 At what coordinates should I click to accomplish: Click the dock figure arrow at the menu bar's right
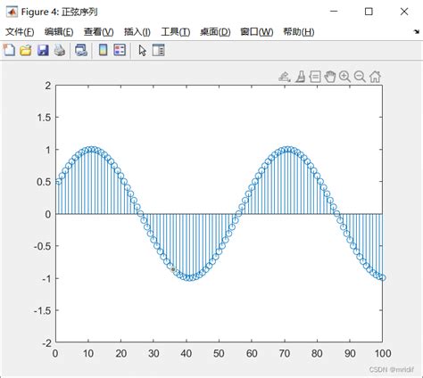417,31
